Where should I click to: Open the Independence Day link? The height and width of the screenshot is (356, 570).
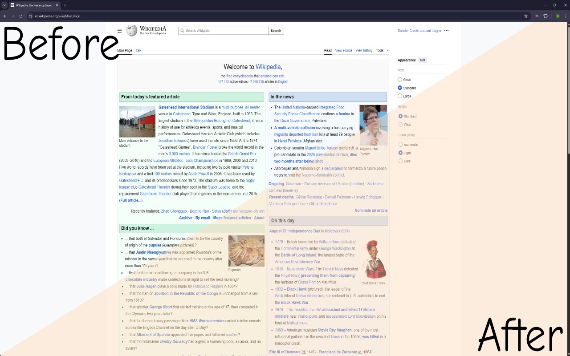point(304,231)
